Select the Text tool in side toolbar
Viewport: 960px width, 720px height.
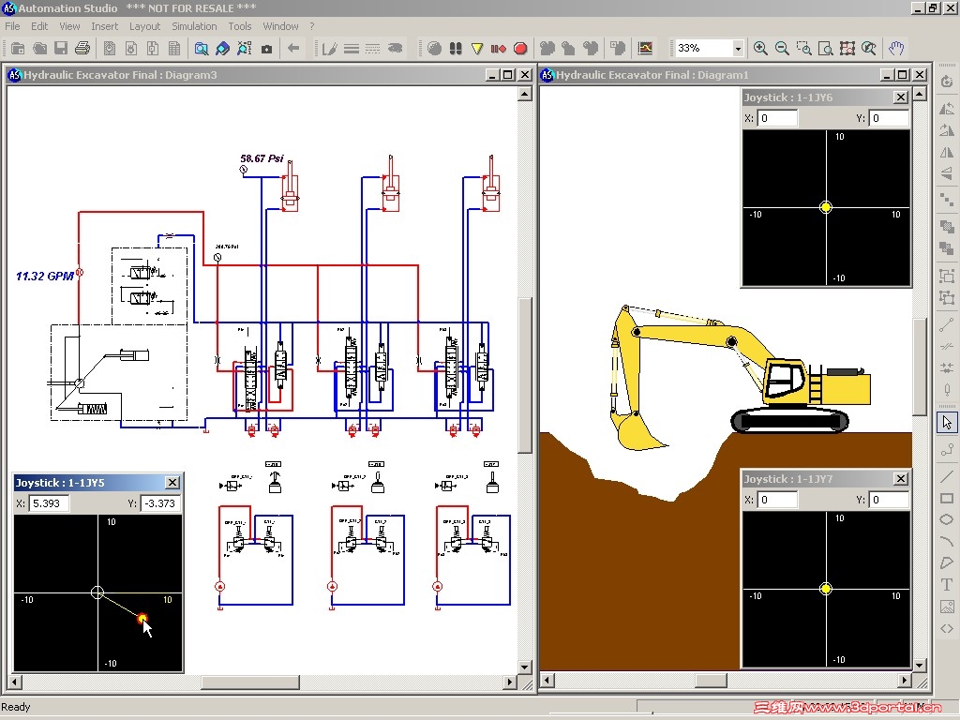pos(947,585)
